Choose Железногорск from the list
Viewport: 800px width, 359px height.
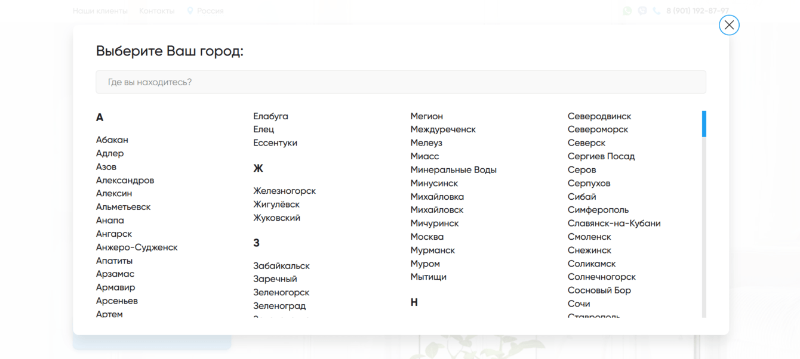(x=285, y=191)
